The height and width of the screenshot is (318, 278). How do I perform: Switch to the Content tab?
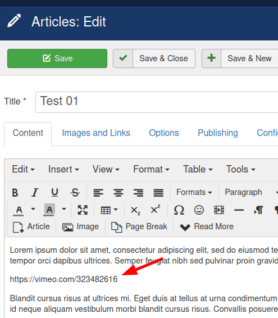[28, 134]
